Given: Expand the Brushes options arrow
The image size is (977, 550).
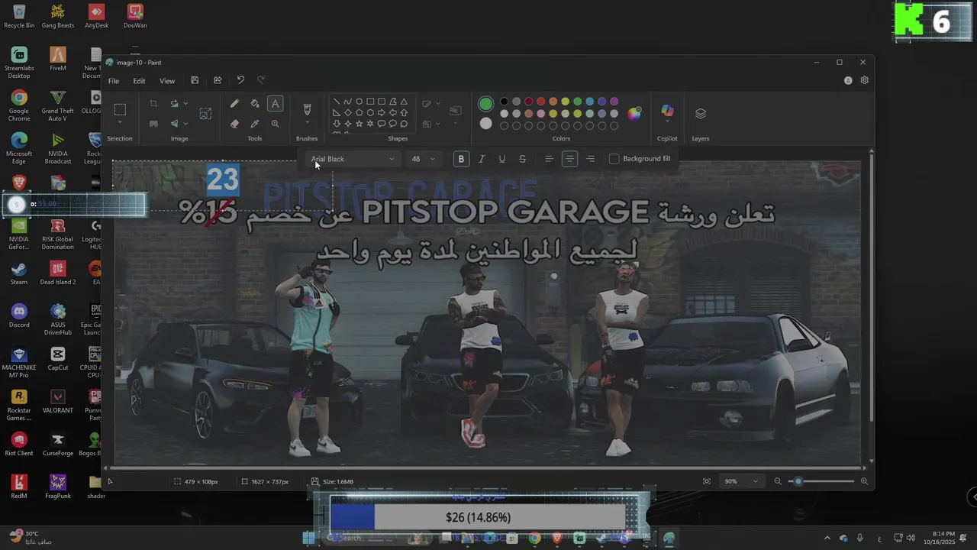Looking at the screenshot, I should (x=307, y=123).
